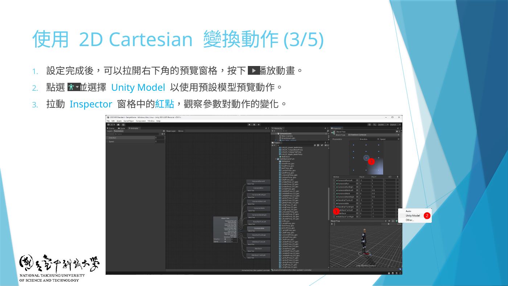This screenshot has width=508, height=286.
Task: Click Unity's Play button in the top toolbar
Action: pyautogui.click(x=249, y=124)
